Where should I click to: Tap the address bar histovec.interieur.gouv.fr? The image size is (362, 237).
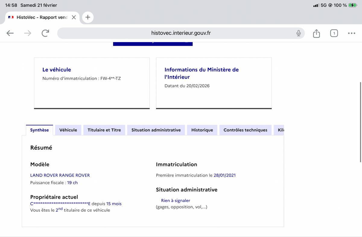coord(181,33)
